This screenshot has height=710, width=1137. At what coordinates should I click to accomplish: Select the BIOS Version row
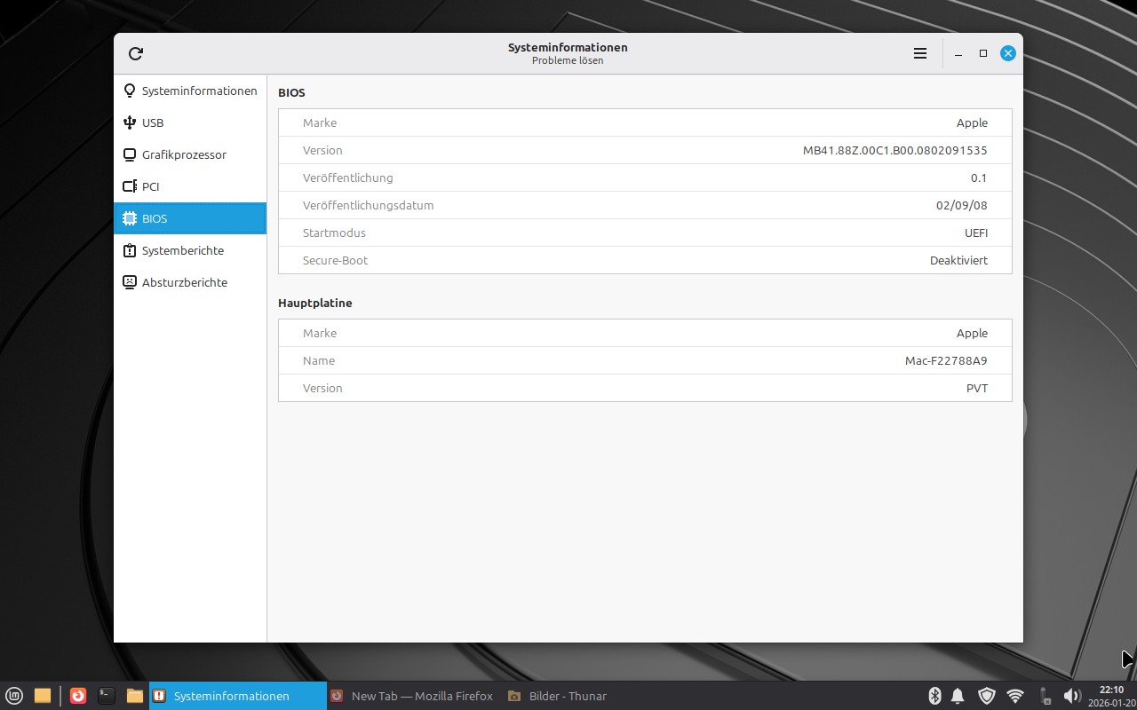coord(645,151)
